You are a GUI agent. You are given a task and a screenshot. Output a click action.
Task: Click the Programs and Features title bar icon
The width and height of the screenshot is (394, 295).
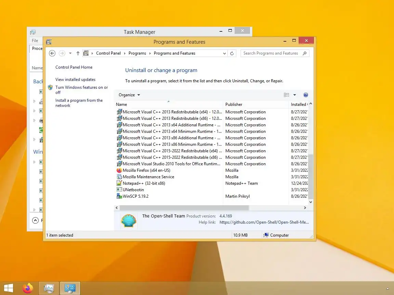[x=49, y=42]
